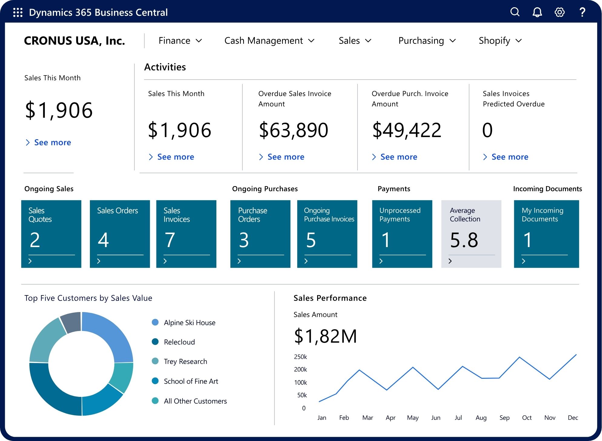Open the Sales Invoices tile showing 7

pos(186,234)
